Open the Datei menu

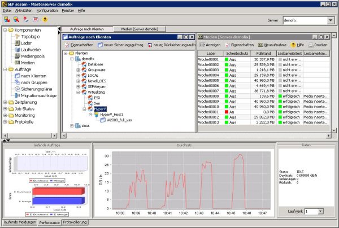7,10
